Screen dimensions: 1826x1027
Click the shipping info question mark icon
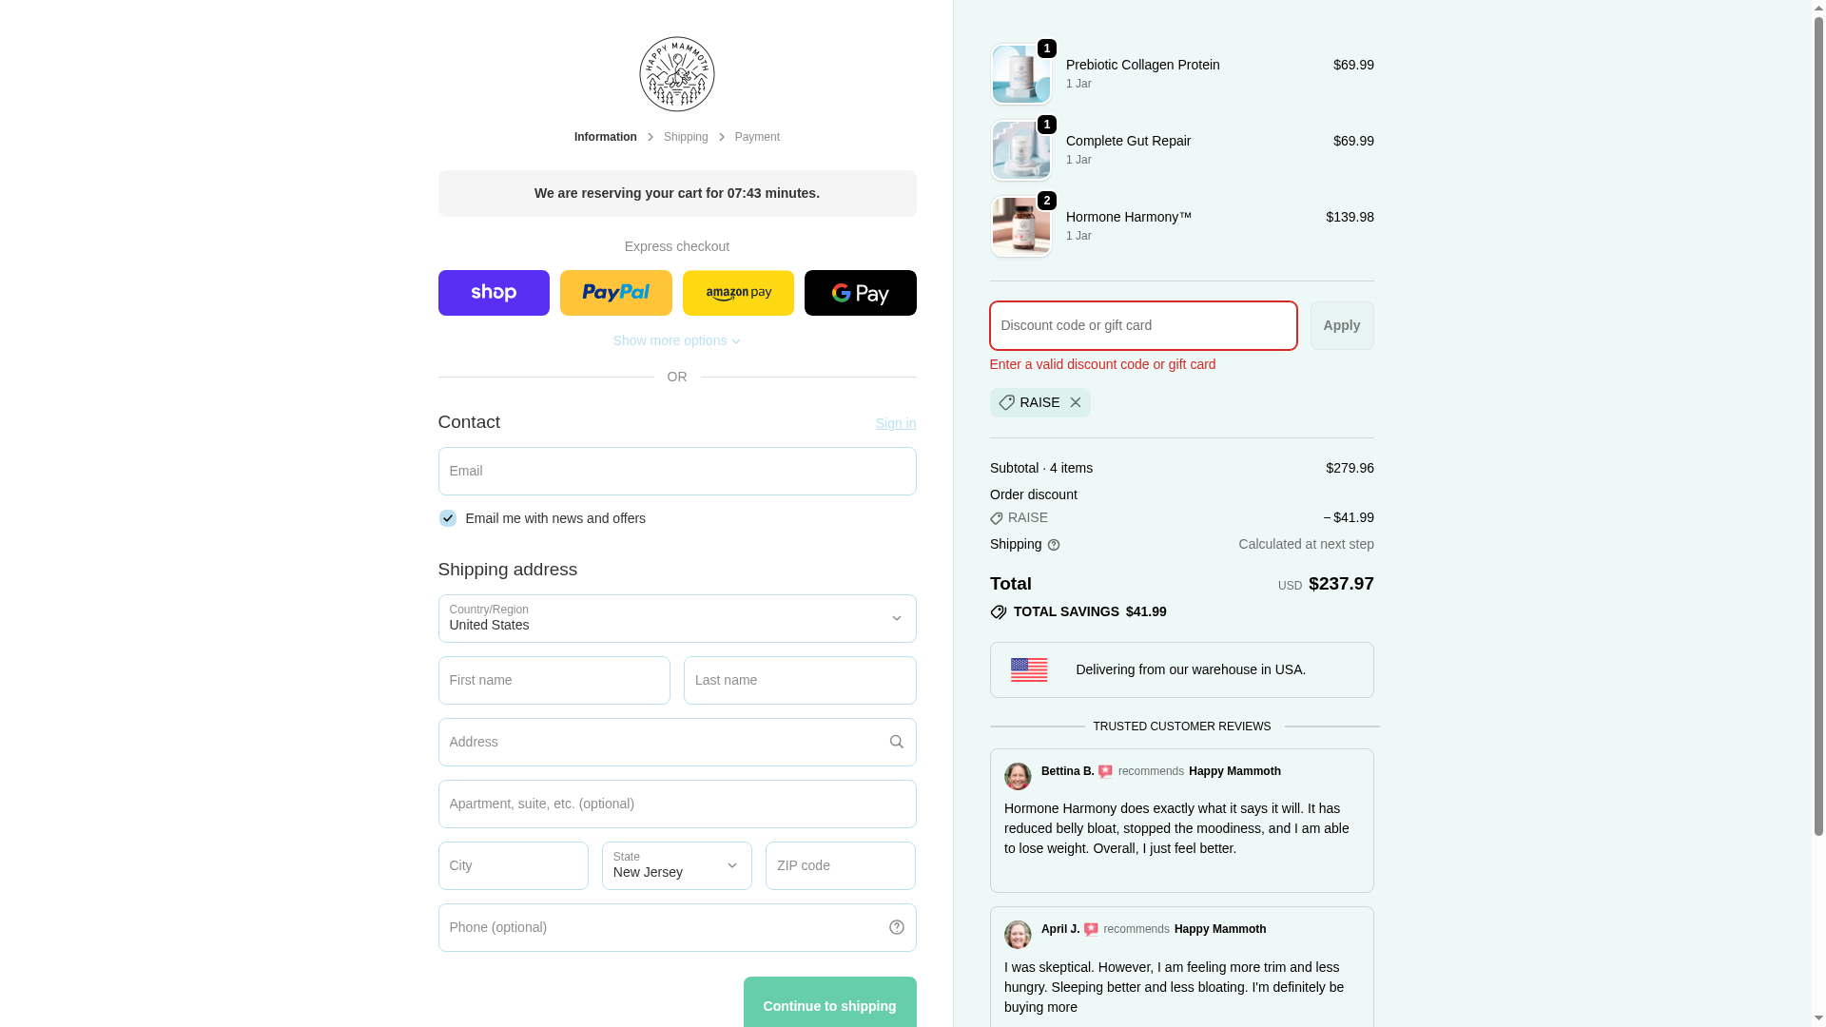pyautogui.click(x=1053, y=545)
